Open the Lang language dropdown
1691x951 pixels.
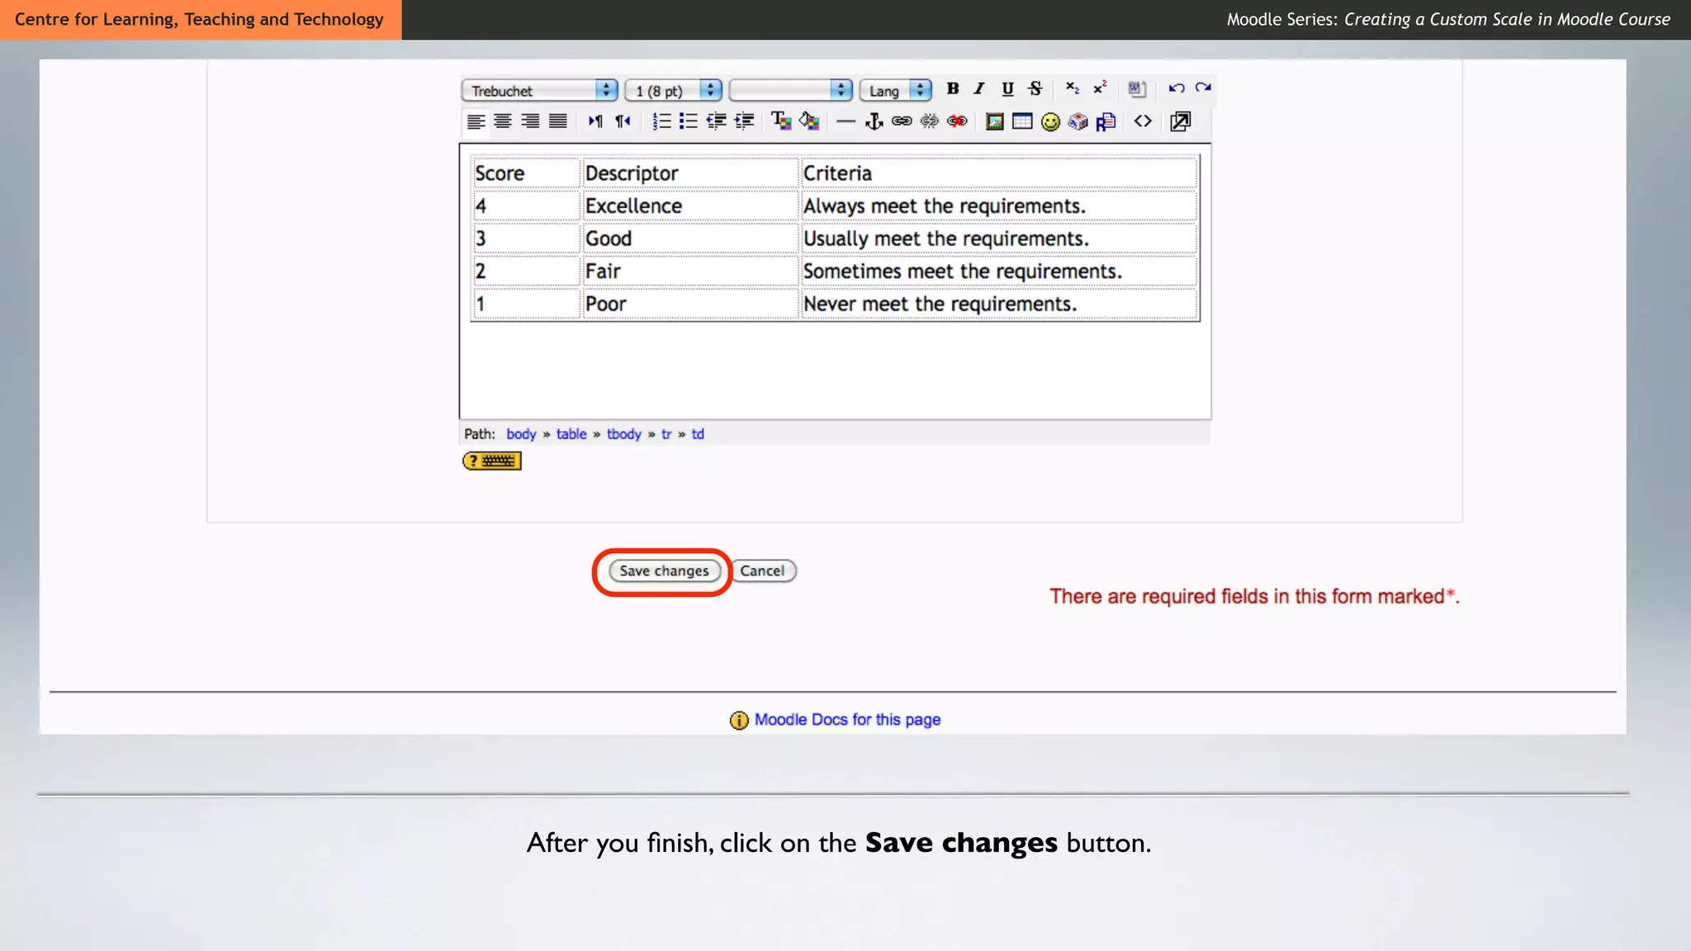[x=896, y=90]
